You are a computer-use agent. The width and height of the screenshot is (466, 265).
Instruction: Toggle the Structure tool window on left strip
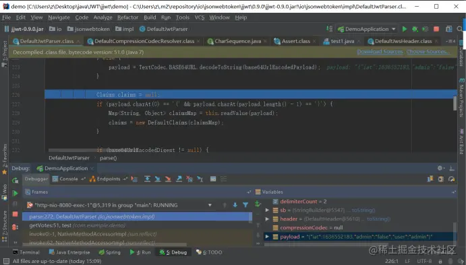click(5, 227)
